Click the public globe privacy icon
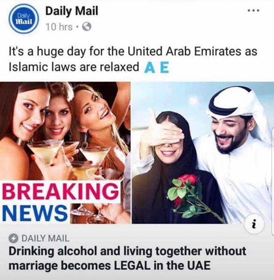The image size is (274, 280). 87,27
